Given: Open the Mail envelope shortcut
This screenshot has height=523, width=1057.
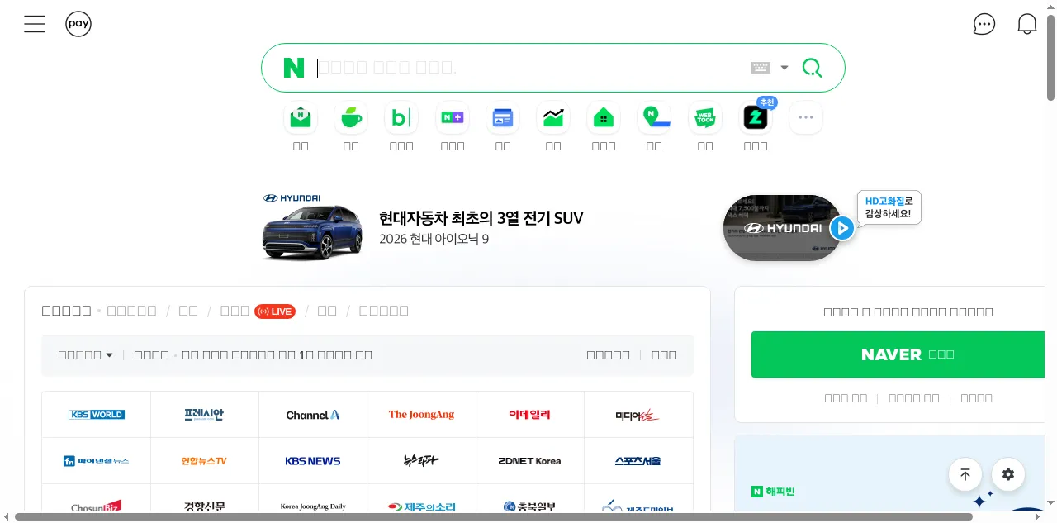Looking at the screenshot, I should point(301,118).
